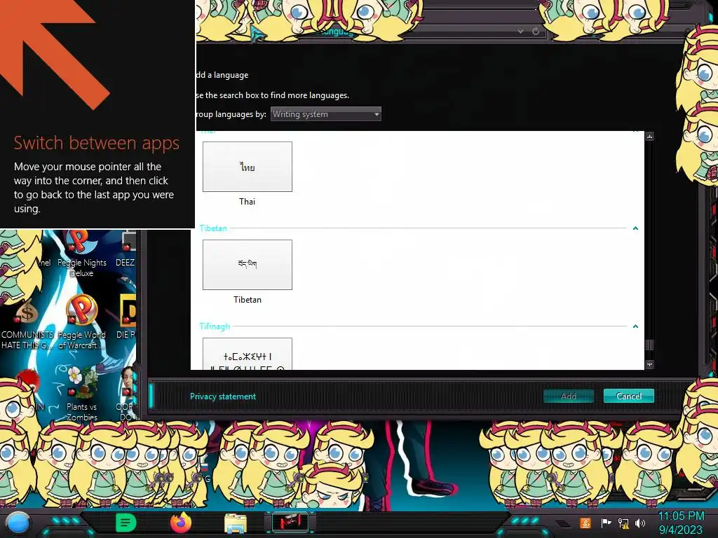Open the COMMUNISTS HATE THIS G... desktop icon
Screen dimensions: 718x538
pos(27,326)
